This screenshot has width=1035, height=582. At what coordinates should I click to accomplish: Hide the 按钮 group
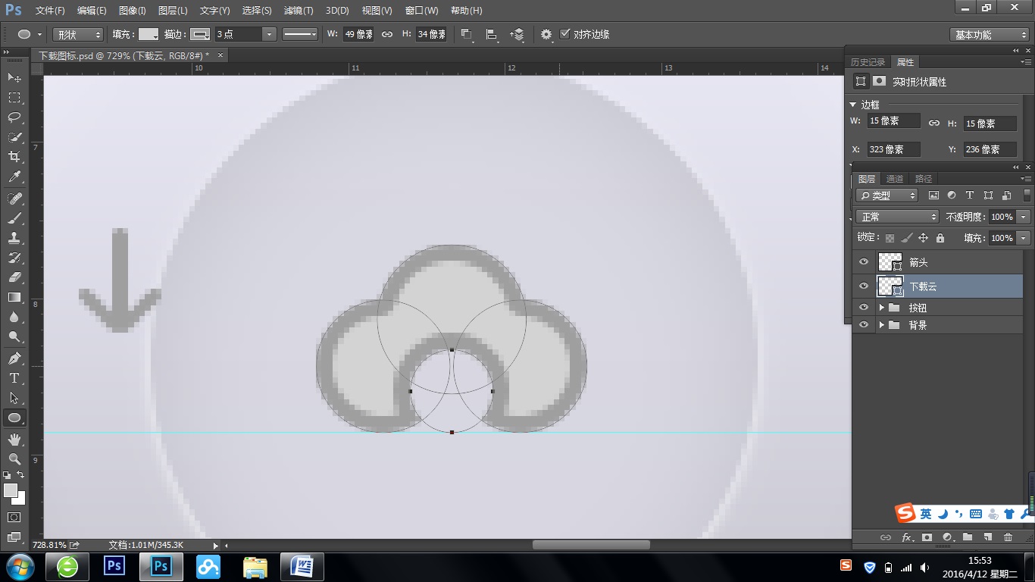(863, 308)
